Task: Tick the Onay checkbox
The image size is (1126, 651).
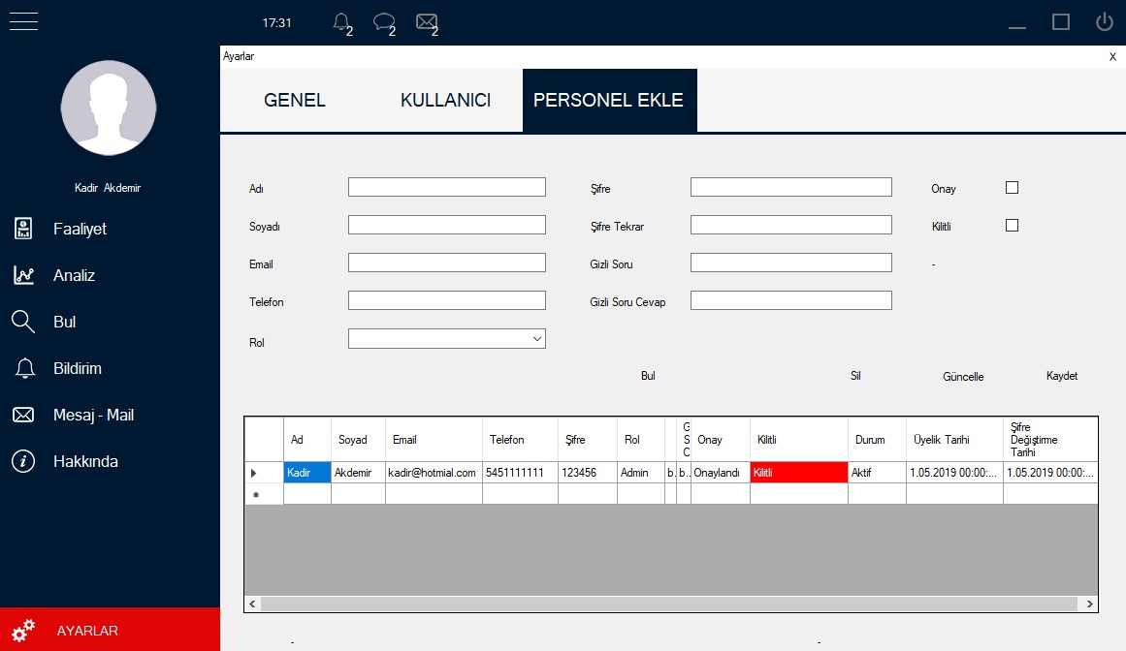Action: point(1012,188)
